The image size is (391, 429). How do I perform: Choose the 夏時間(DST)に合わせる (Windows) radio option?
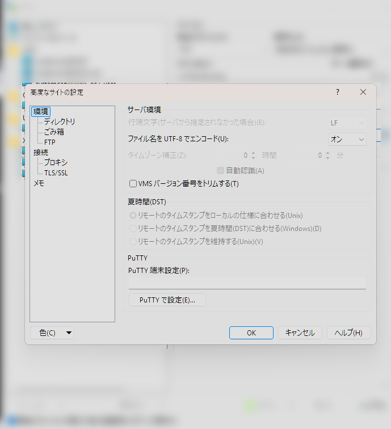[x=133, y=228]
